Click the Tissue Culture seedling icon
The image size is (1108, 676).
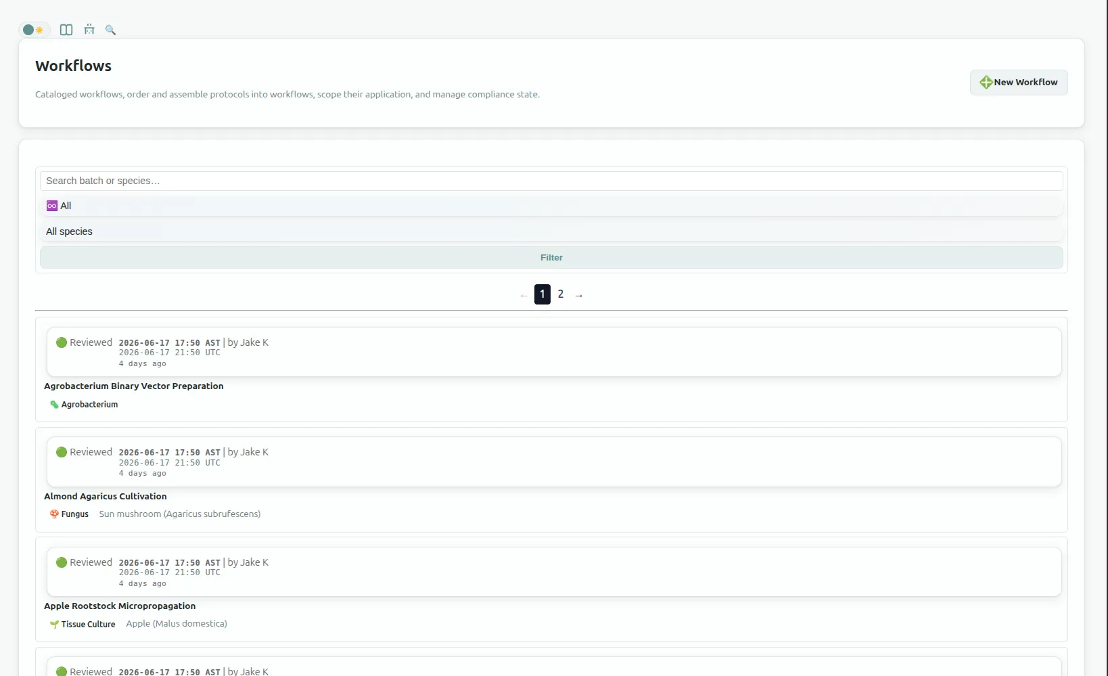pos(54,625)
